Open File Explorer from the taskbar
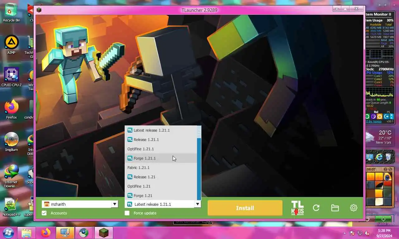399x239 pixels. (x=26, y=233)
